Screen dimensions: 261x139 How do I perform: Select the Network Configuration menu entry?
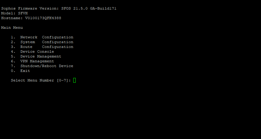(42, 37)
